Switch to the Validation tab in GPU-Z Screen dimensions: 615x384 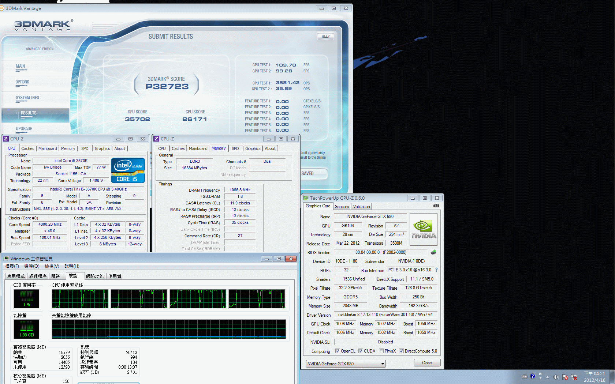click(x=361, y=207)
